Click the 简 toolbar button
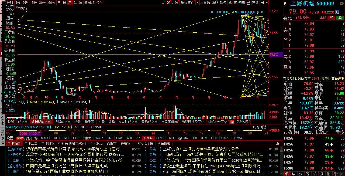This screenshot has width=345, height=176. [x=168, y=3]
